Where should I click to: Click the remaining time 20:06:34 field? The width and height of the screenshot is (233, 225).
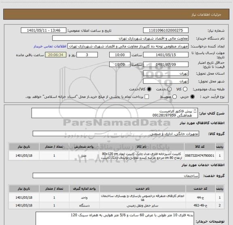[56, 55]
